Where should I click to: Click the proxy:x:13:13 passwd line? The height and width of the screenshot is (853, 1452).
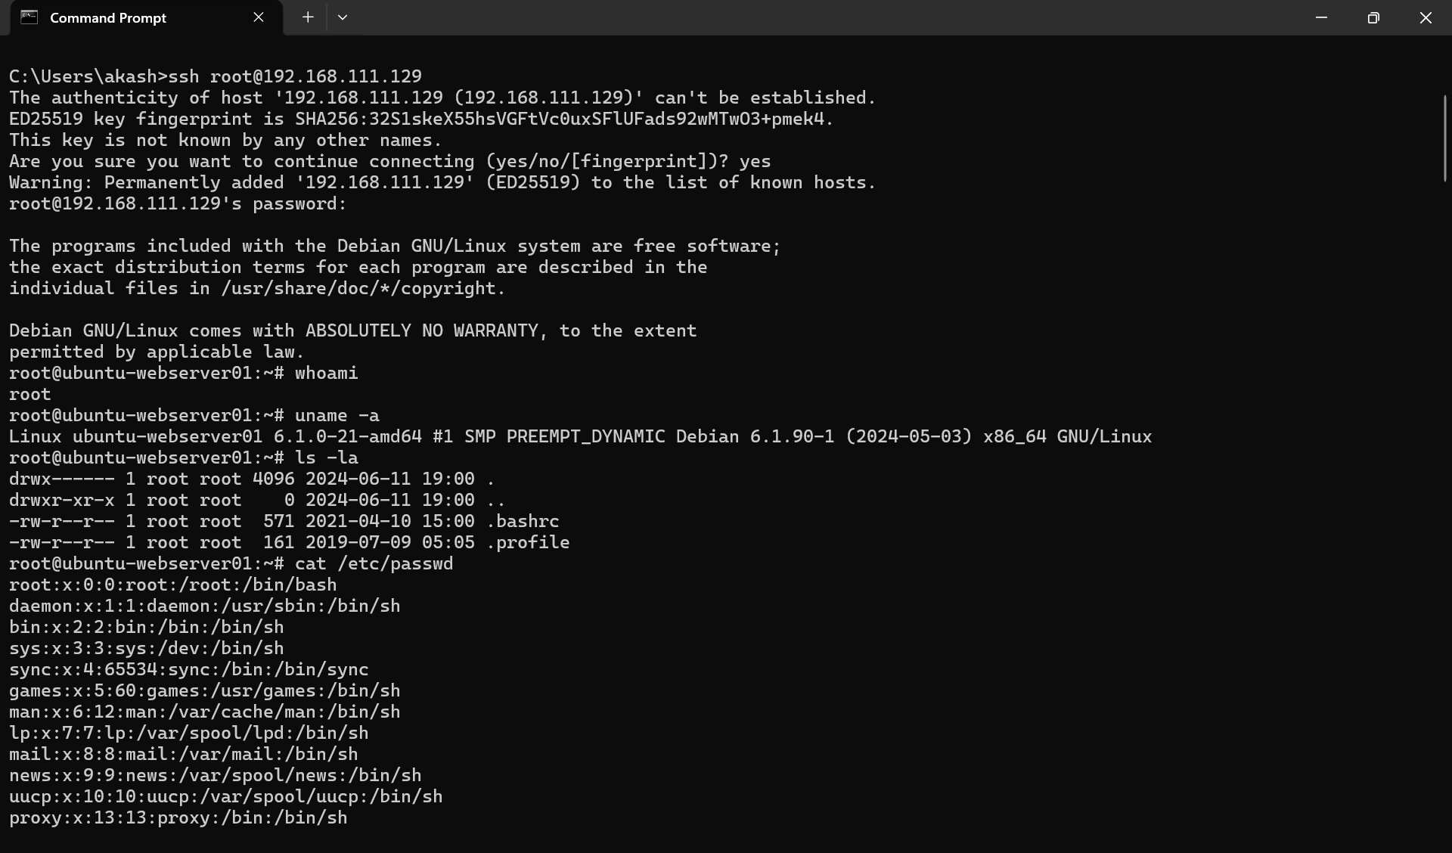click(x=178, y=817)
